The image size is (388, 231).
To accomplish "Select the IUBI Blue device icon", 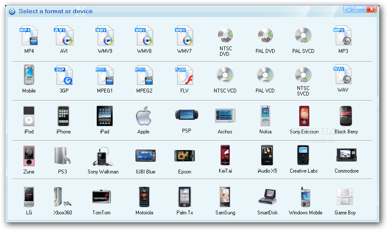I will (x=145, y=156).
